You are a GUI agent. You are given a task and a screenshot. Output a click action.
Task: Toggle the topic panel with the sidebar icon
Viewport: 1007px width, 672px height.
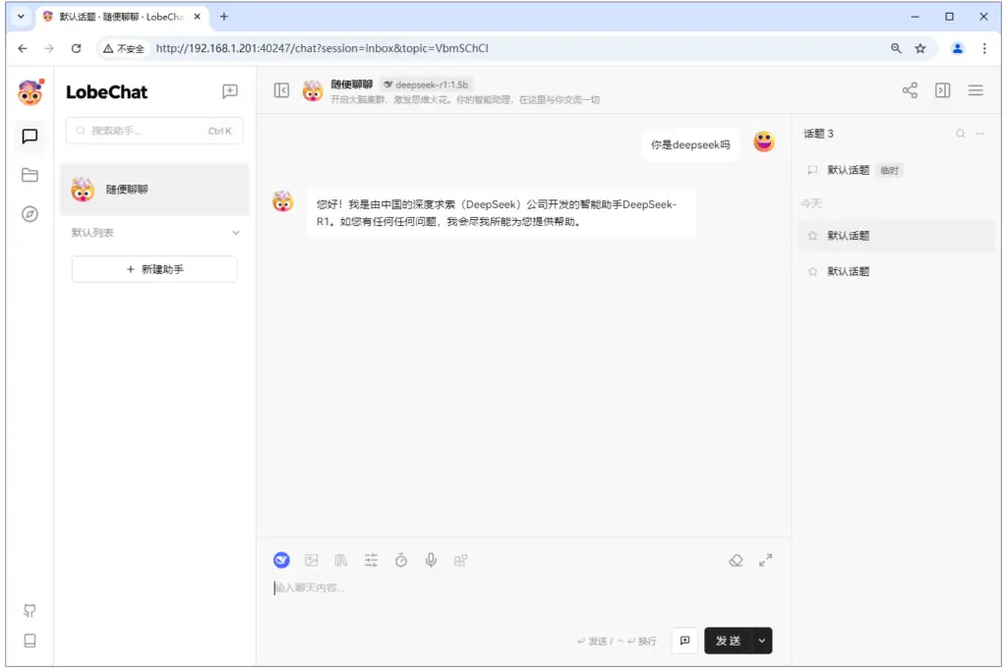942,89
